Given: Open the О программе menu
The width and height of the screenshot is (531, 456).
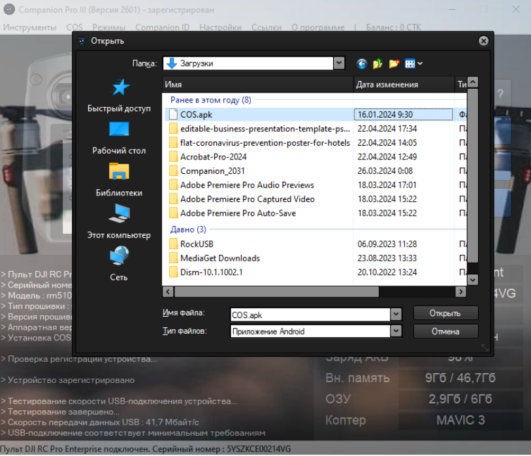Looking at the screenshot, I should tap(318, 27).
